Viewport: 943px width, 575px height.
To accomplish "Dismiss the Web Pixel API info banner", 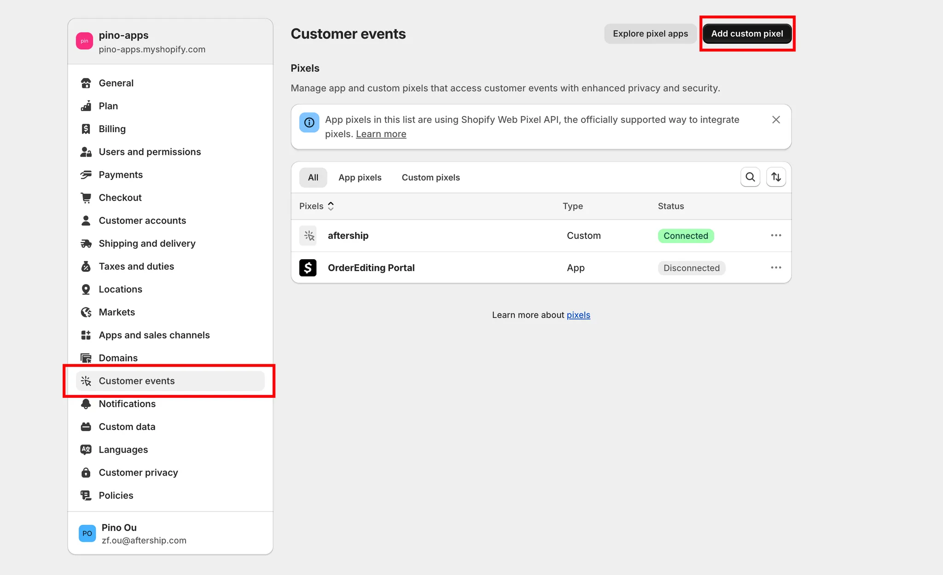I will tap(776, 120).
